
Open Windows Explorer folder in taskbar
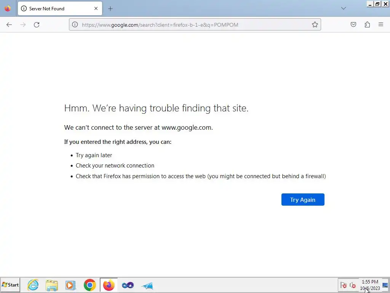click(52, 285)
